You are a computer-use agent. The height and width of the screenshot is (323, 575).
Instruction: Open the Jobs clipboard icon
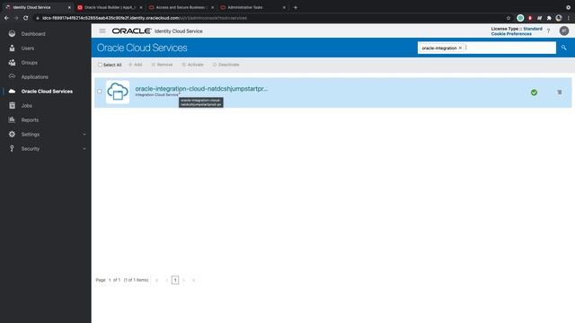12,106
